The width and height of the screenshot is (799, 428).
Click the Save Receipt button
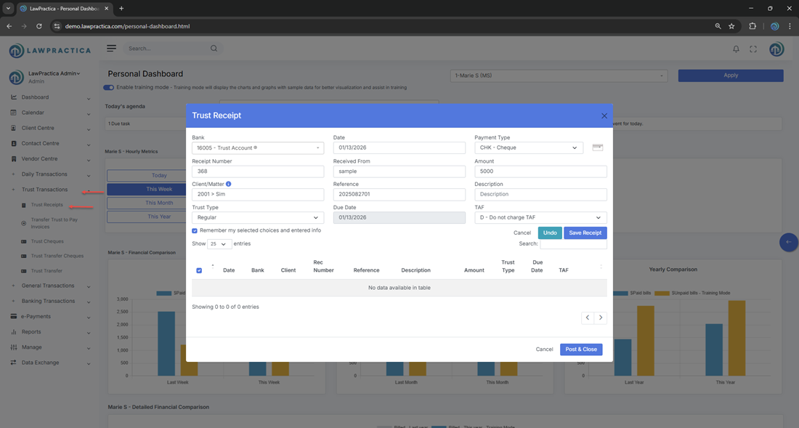point(585,233)
